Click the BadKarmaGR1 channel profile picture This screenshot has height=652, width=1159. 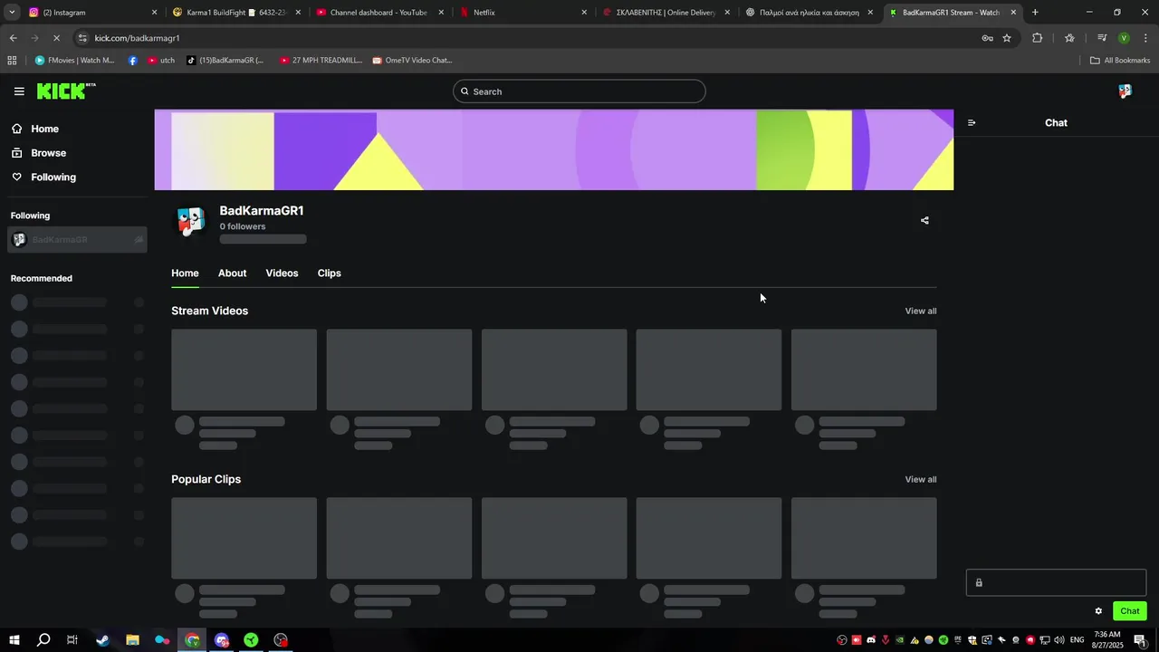pos(190,221)
